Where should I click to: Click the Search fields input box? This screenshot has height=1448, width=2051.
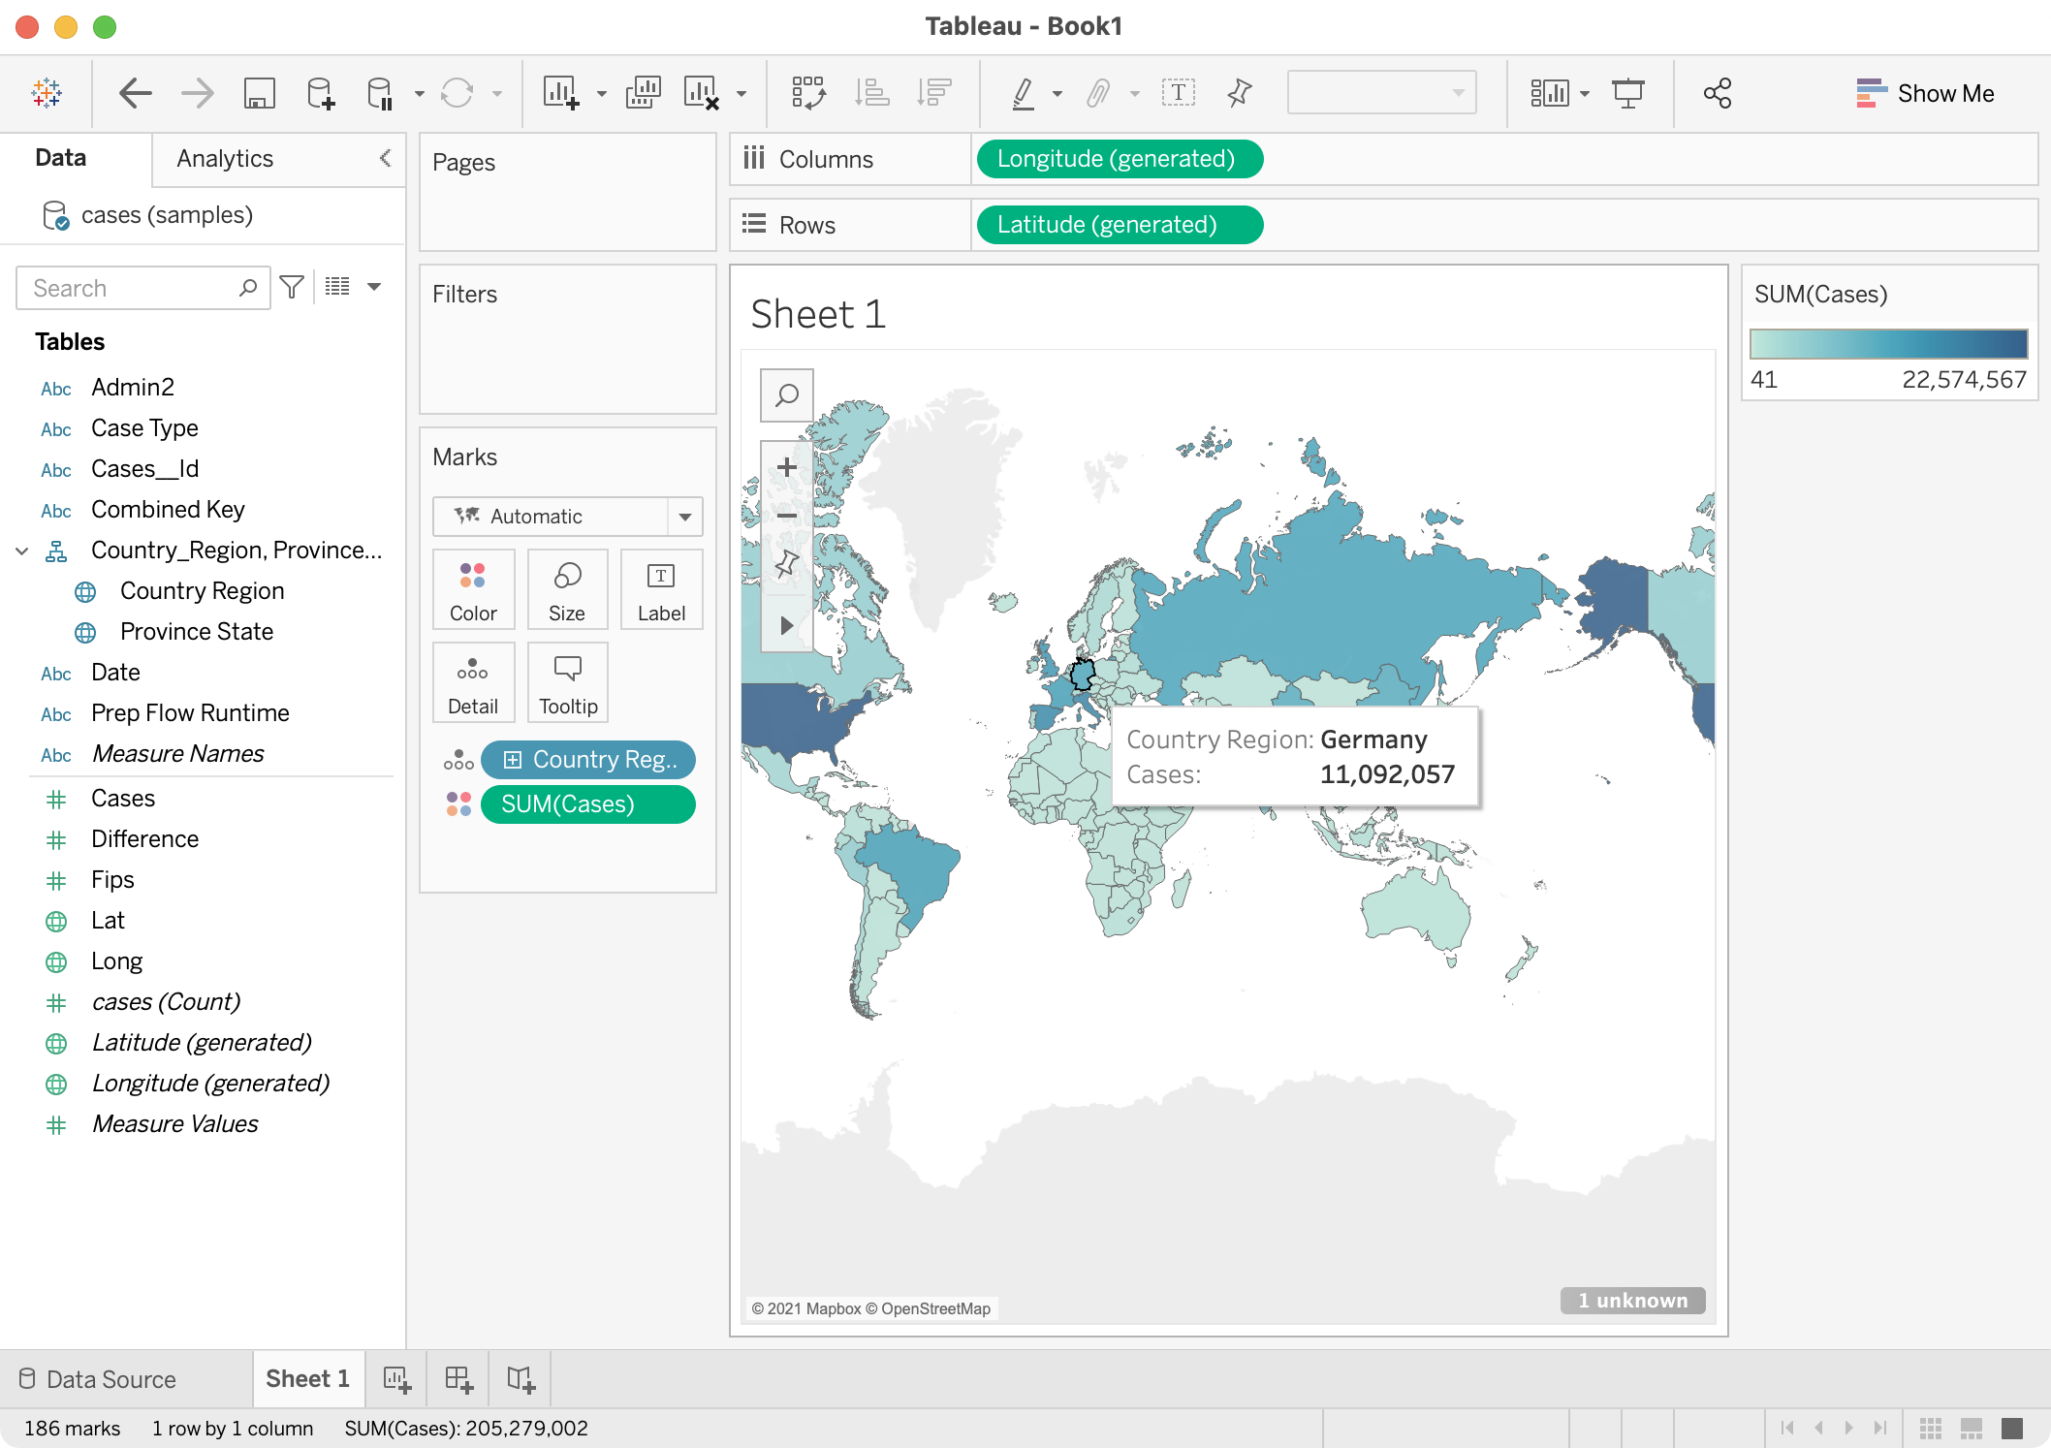click(x=131, y=289)
